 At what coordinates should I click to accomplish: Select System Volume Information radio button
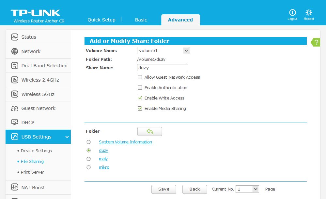[x=88, y=142]
